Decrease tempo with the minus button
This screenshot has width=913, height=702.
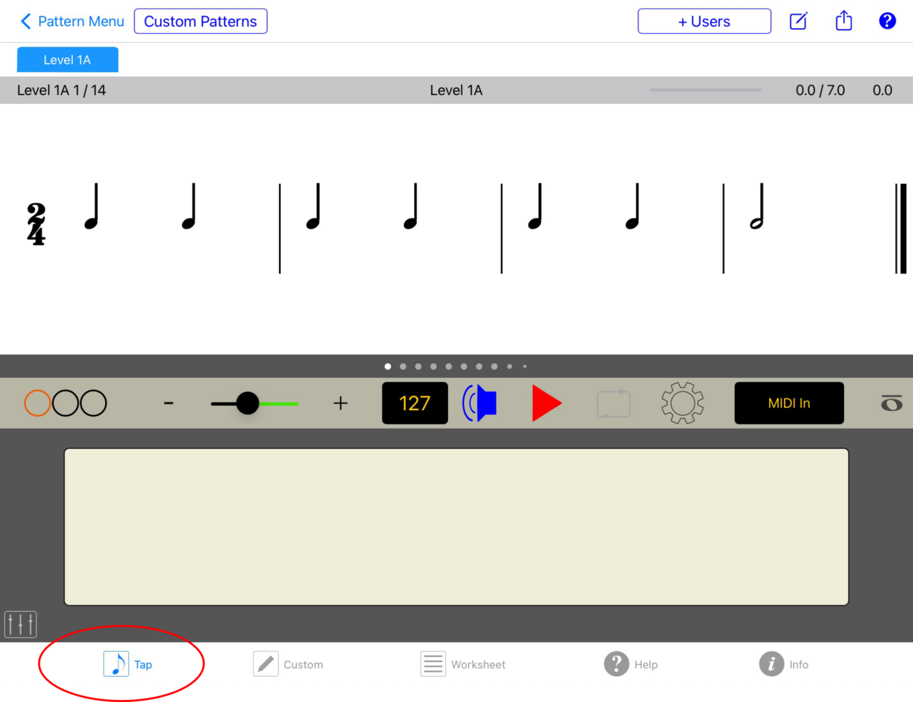click(168, 403)
